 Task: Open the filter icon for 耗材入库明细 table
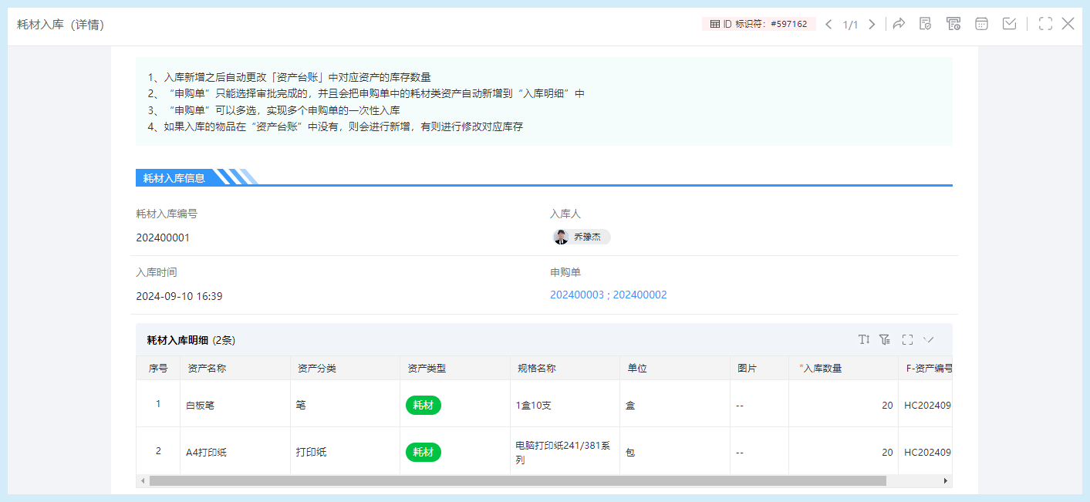point(885,339)
